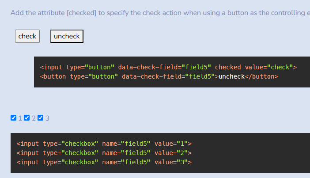Click the "Add the attribute" description text

(x=38, y=13)
